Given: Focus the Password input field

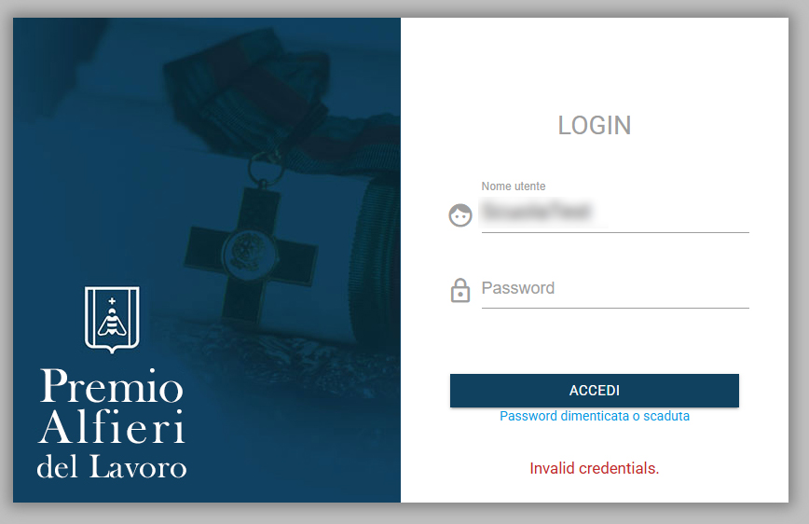Looking at the screenshot, I should (615, 290).
